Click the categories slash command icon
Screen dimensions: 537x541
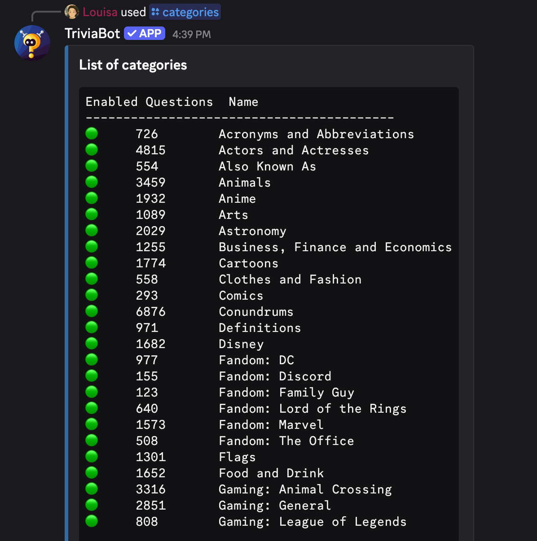[155, 12]
